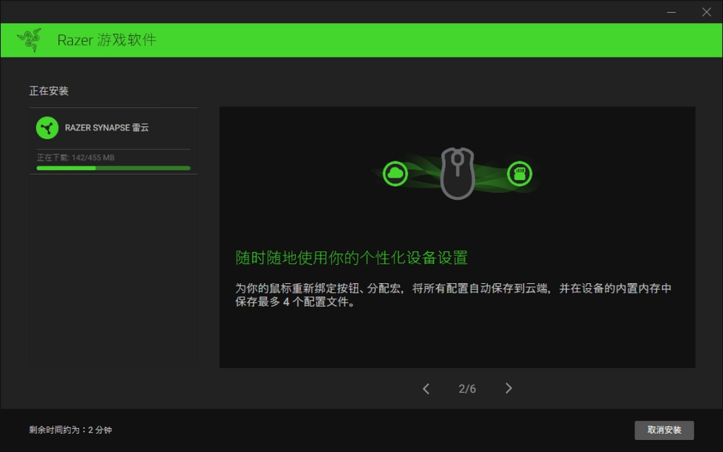This screenshot has height=452, width=723.
Task: Close the Razer installer window
Action: [x=706, y=12]
